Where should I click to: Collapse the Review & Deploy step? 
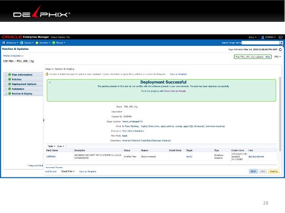pos(6,93)
